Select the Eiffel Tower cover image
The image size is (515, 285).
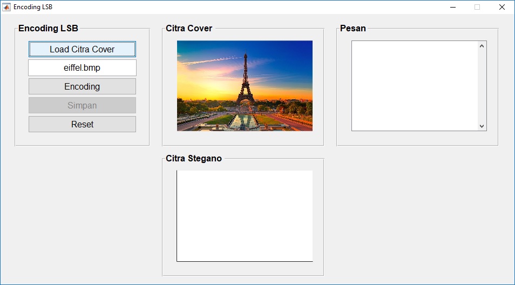click(245, 86)
